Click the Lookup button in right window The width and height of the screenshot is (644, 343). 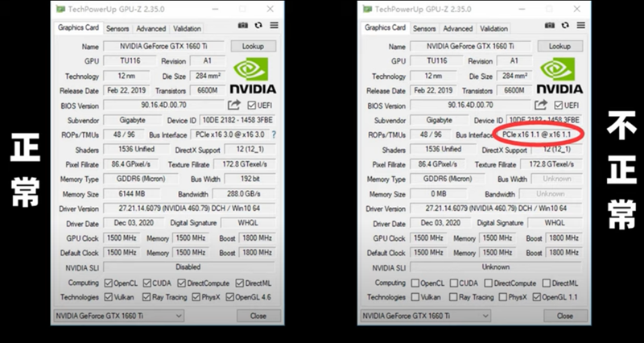coord(559,46)
